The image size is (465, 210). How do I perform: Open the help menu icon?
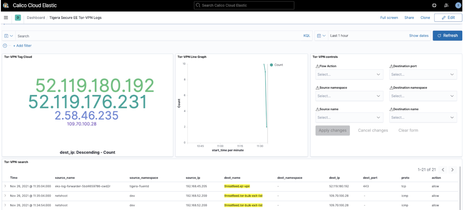point(434,5)
